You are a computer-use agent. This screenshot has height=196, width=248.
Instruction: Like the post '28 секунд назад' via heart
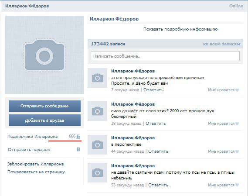click(237, 124)
